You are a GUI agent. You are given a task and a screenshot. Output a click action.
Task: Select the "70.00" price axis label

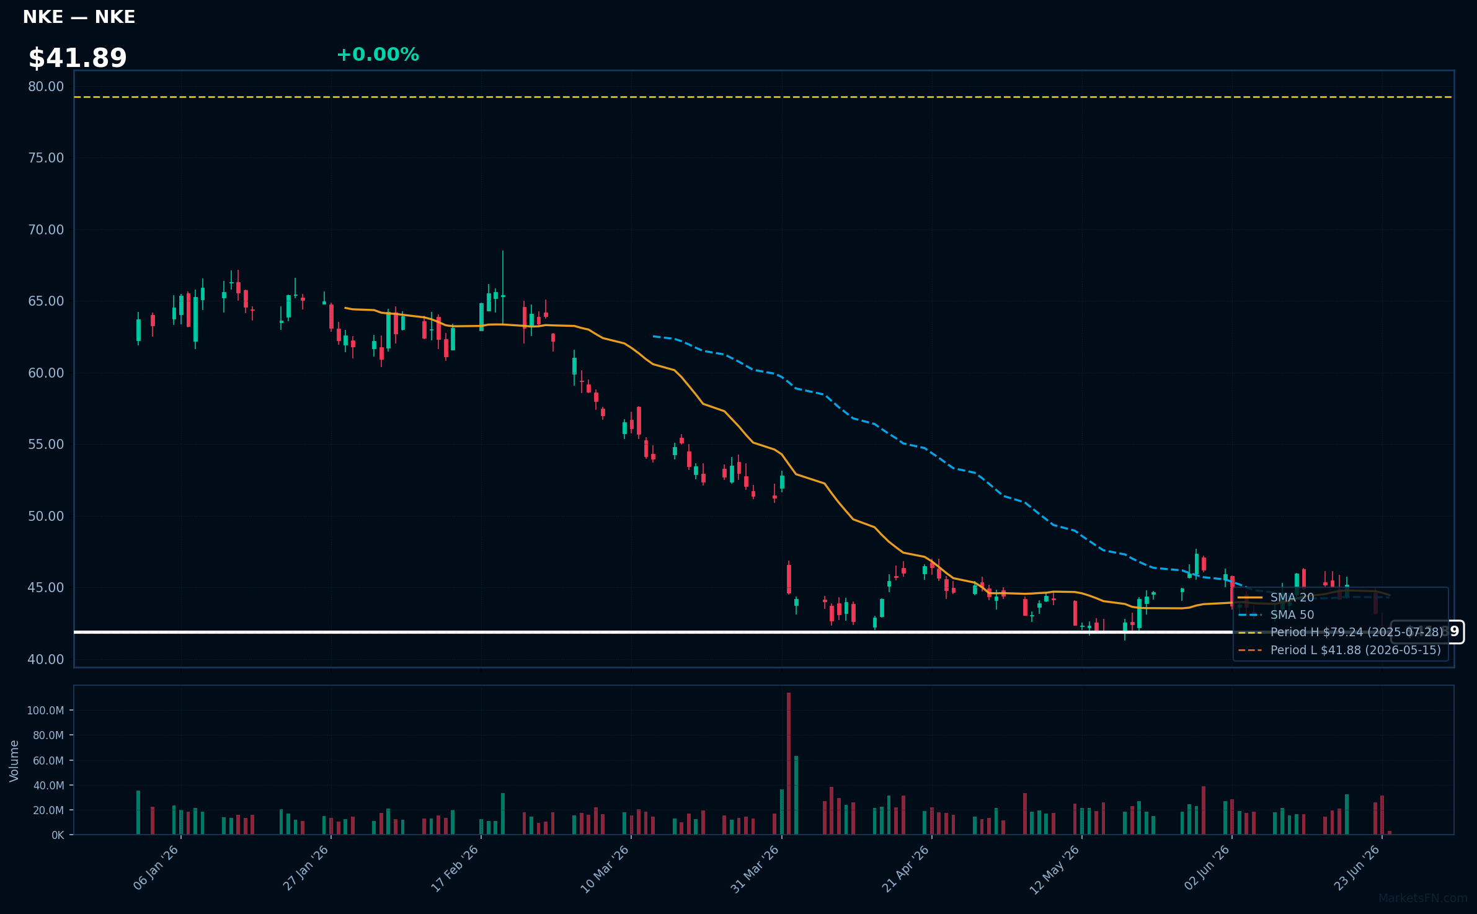pyautogui.click(x=46, y=230)
